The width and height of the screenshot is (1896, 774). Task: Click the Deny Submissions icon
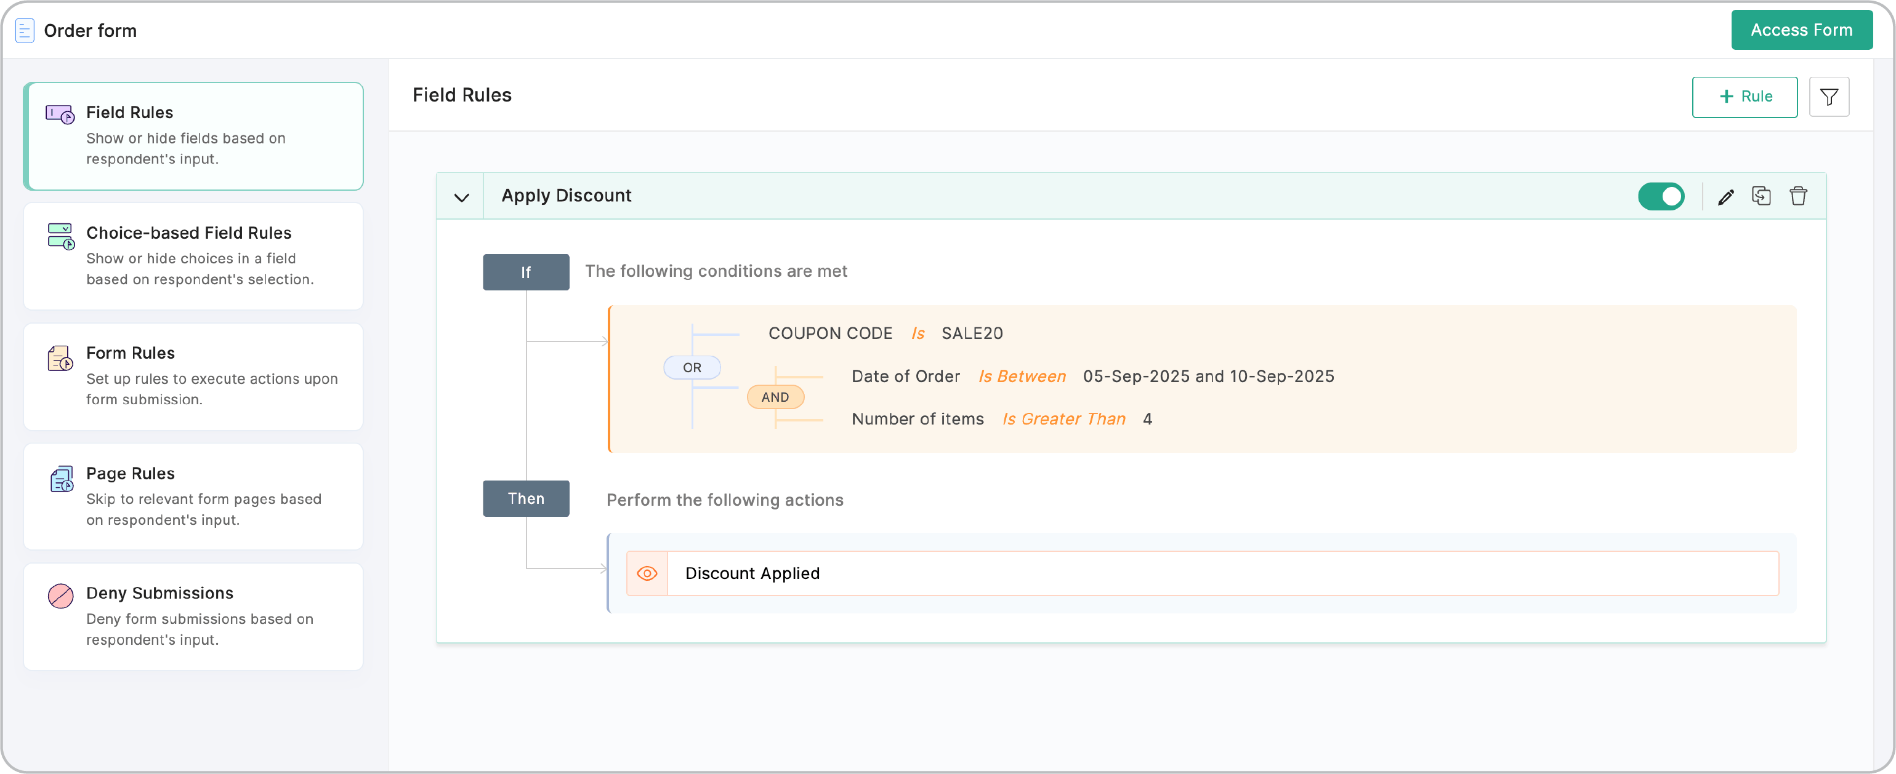[60, 595]
